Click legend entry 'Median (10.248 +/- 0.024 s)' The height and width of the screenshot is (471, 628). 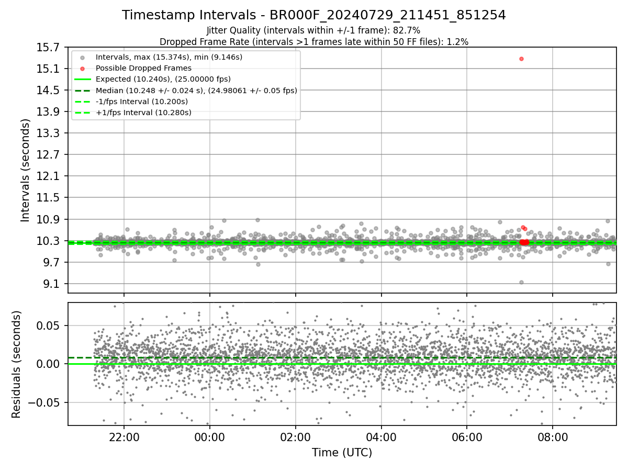click(x=196, y=91)
